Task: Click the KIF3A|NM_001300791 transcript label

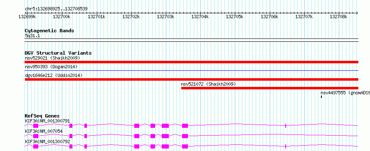Action: pyautogui.click(x=47, y=121)
